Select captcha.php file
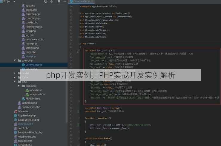Viewport: 221px width, 146px height. pos(33,14)
